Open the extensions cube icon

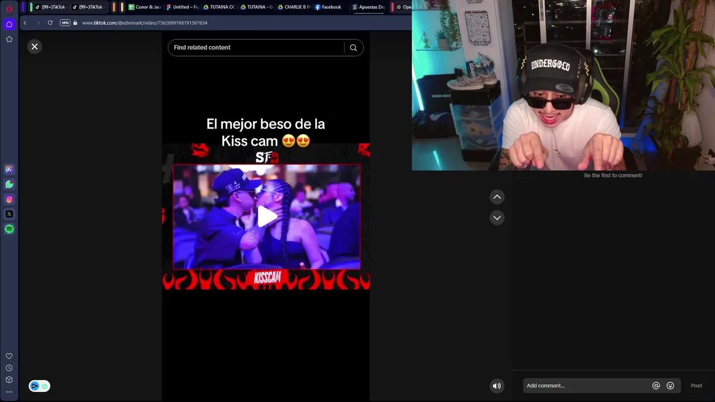[x=9, y=380]
